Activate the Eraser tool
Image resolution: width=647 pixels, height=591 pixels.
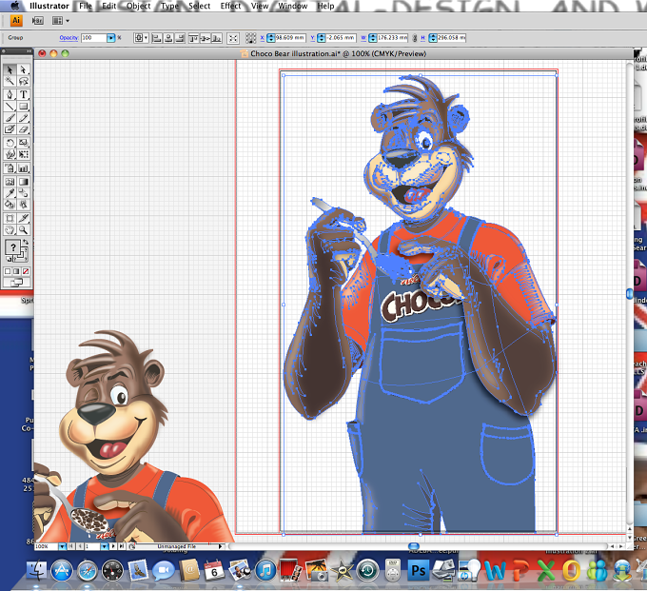click(23, 129)
